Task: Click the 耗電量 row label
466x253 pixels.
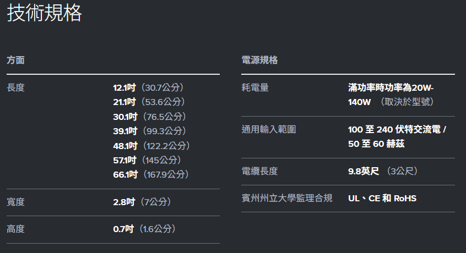Action: [x=255, y=87]
